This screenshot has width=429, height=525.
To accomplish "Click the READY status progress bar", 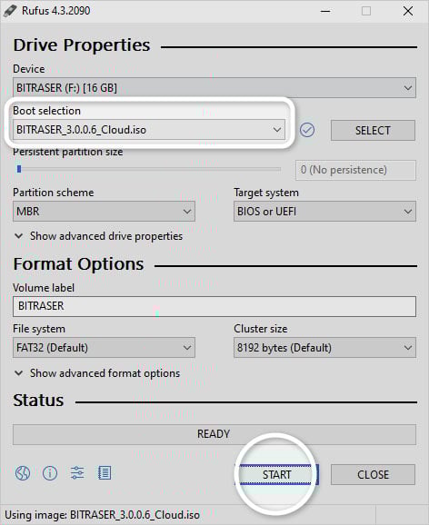I will pyautogui.click(x=214, y=434).
